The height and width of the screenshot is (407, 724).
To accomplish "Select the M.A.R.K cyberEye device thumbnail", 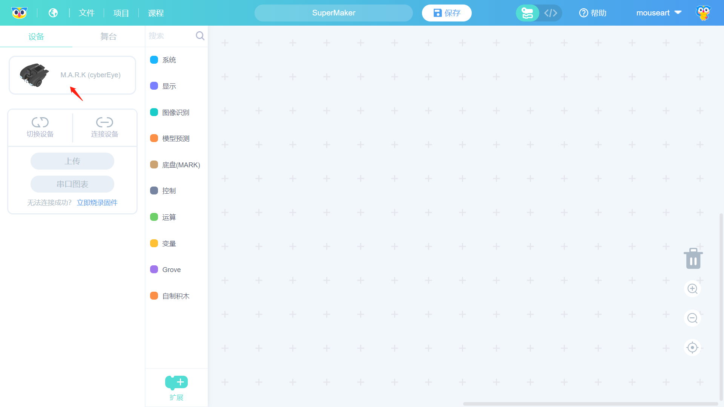I will tap(34, 75).
